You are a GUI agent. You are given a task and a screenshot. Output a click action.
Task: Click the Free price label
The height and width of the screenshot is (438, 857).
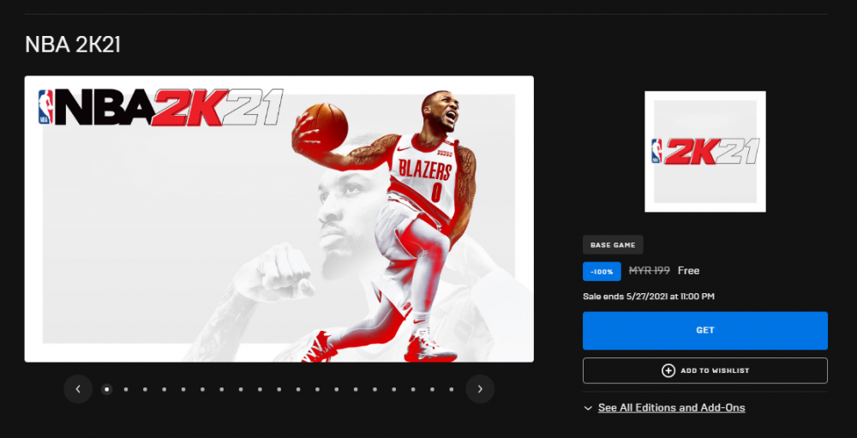coord(689,271)
